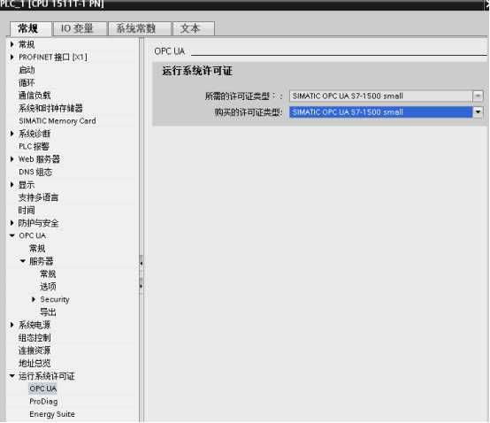
Task: Click the PROFINET 接口 [X1] label
Action: point(53,57)
